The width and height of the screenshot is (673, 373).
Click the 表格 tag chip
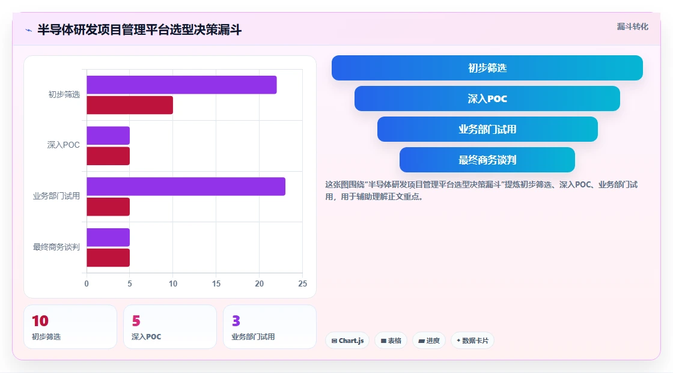(391, 341)
